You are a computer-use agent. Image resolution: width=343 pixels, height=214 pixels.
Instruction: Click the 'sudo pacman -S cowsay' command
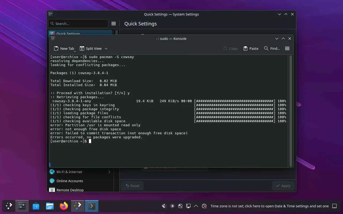(111, 57)
